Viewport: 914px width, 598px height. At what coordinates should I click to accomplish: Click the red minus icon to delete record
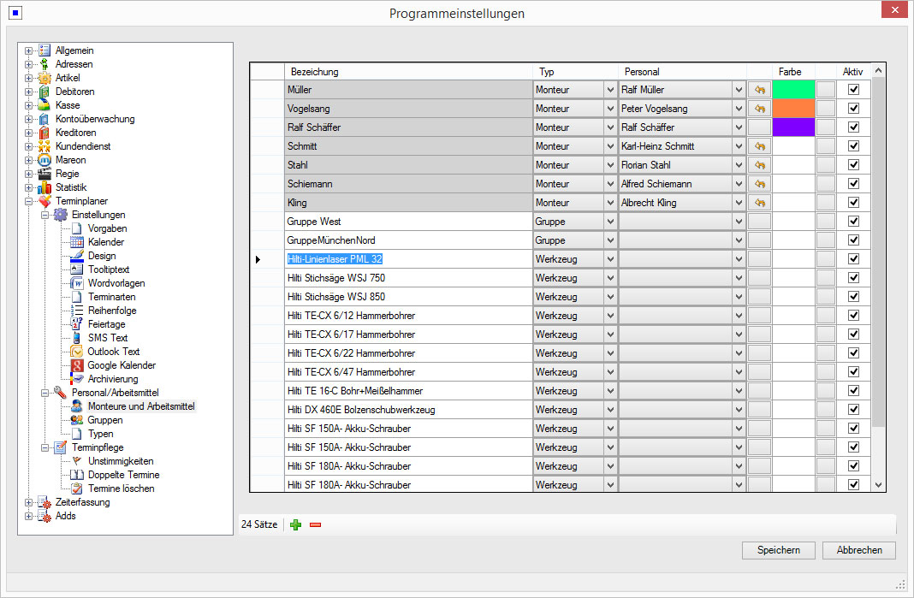click(x=315, y=524)
